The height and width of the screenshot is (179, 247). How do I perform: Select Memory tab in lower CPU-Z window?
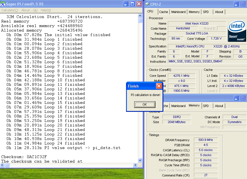(194, 106)
